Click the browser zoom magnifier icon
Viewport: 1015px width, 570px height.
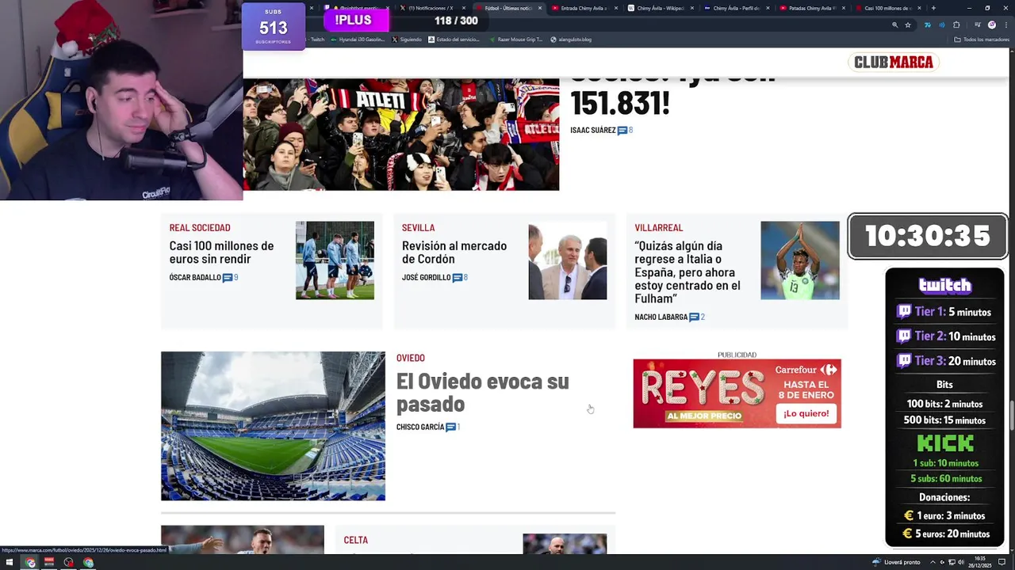click(x=895, y=25)
